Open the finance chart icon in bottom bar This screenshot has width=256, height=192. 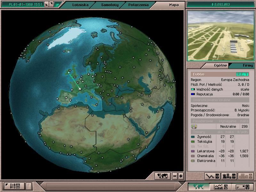pyautogui.click(x=221, y=187)
